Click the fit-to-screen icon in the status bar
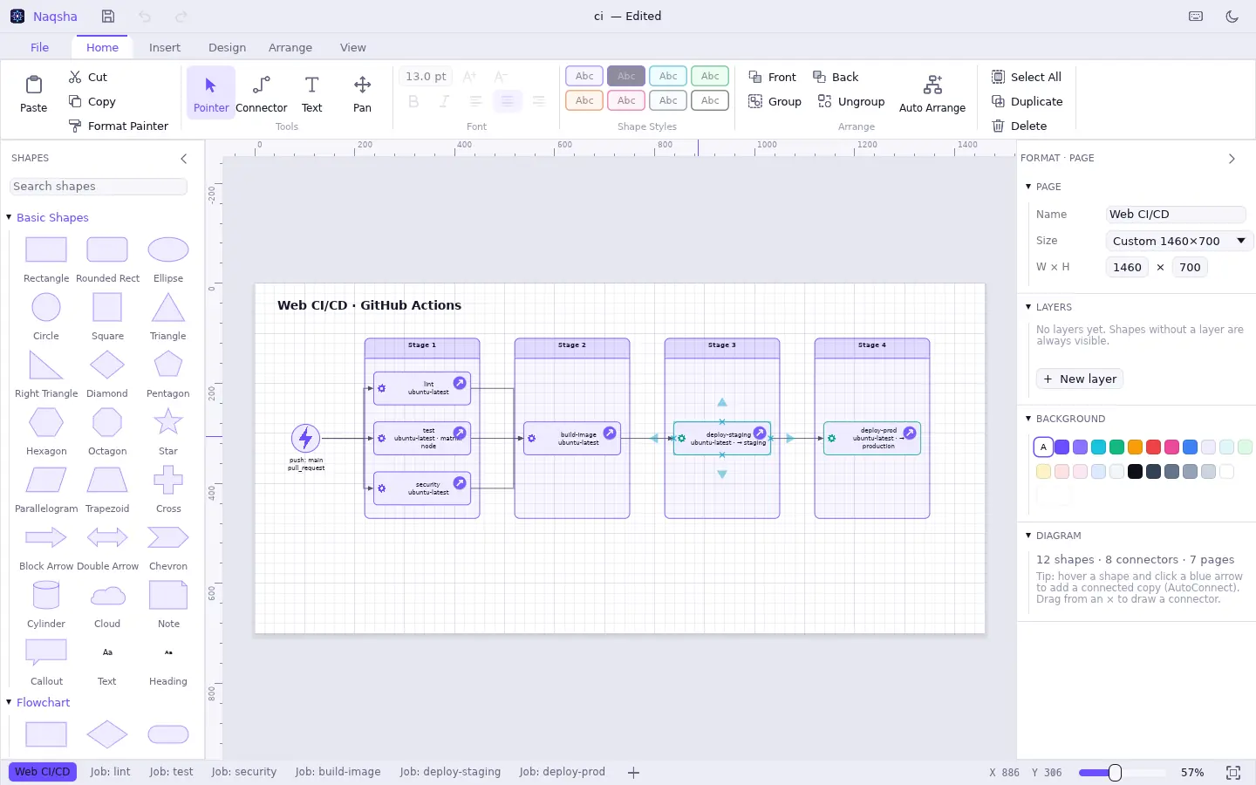The width and height of the screenshot is (1256, 785). (x=1233, y=772)
